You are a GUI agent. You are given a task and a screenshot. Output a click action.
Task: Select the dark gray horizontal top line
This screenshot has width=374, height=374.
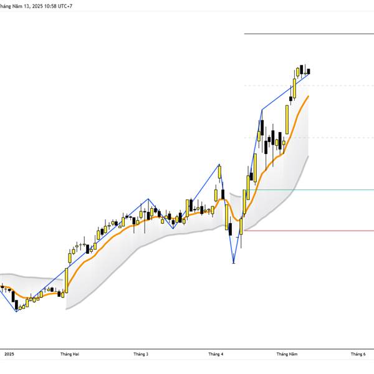309,34
